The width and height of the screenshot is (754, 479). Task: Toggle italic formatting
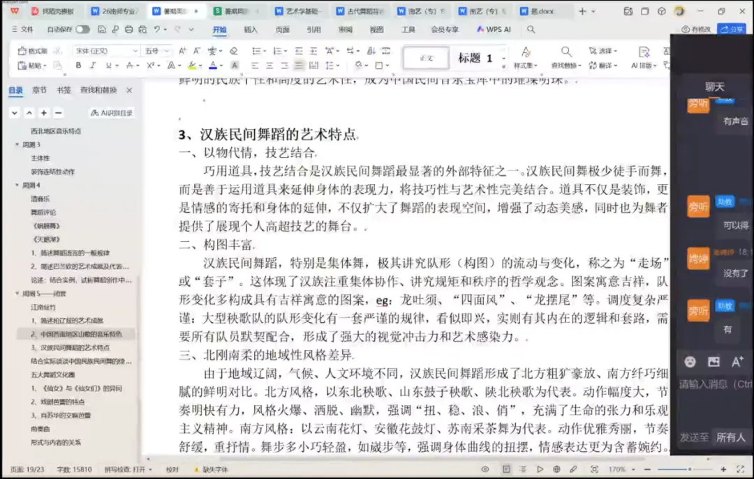coord(93,66)
